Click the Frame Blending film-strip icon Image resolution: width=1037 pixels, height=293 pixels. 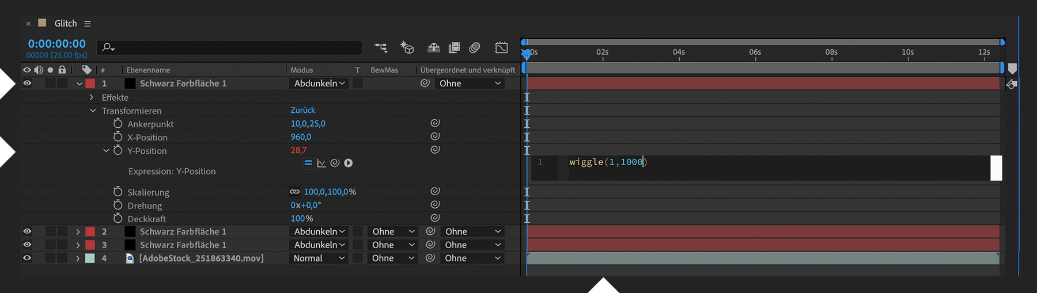click(454, 48)
